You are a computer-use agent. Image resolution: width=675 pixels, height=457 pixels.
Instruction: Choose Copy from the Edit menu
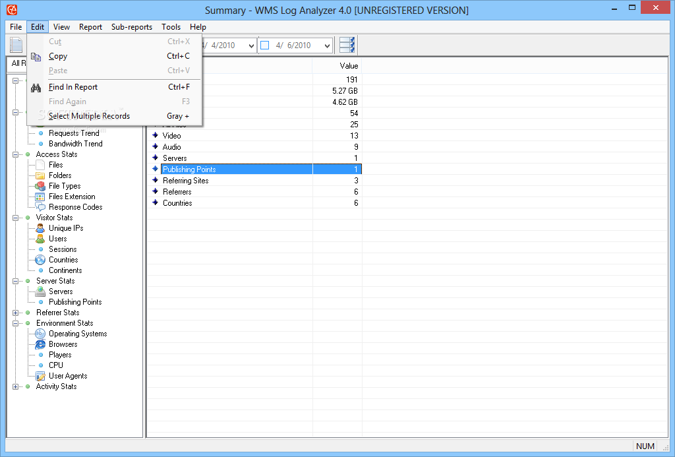pyautogui.click(x=115, y=56)
